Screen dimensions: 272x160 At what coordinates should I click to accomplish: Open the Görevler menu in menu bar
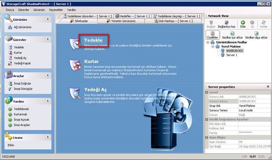[x=23, y=10]
